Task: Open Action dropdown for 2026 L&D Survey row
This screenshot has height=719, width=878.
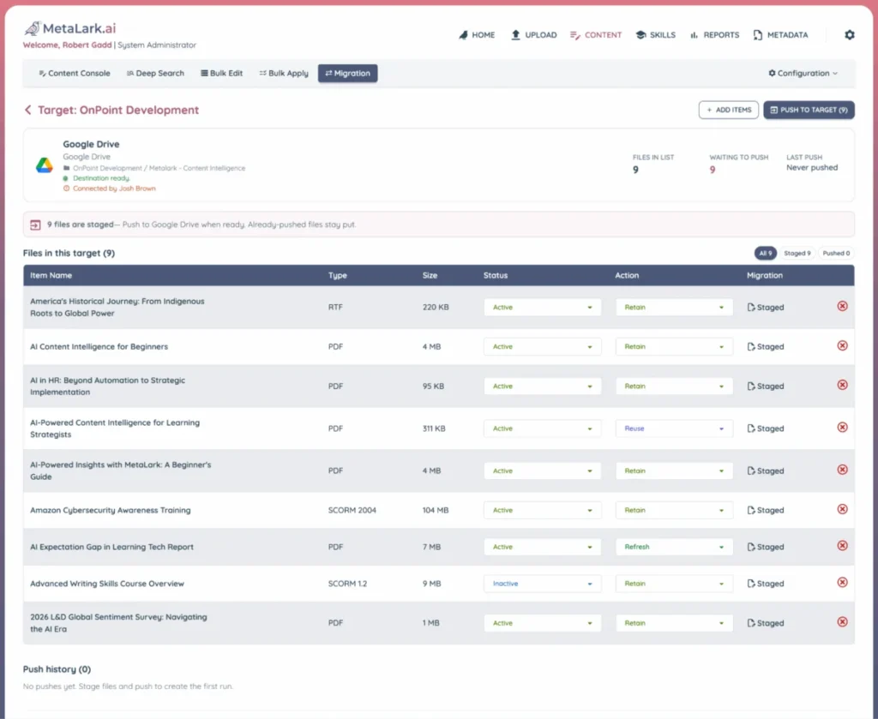Action: (674, 623)
